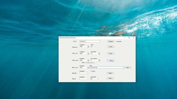Focus Write word Value Write number field
The image size is (177, 99).
[x=95, y=54]
